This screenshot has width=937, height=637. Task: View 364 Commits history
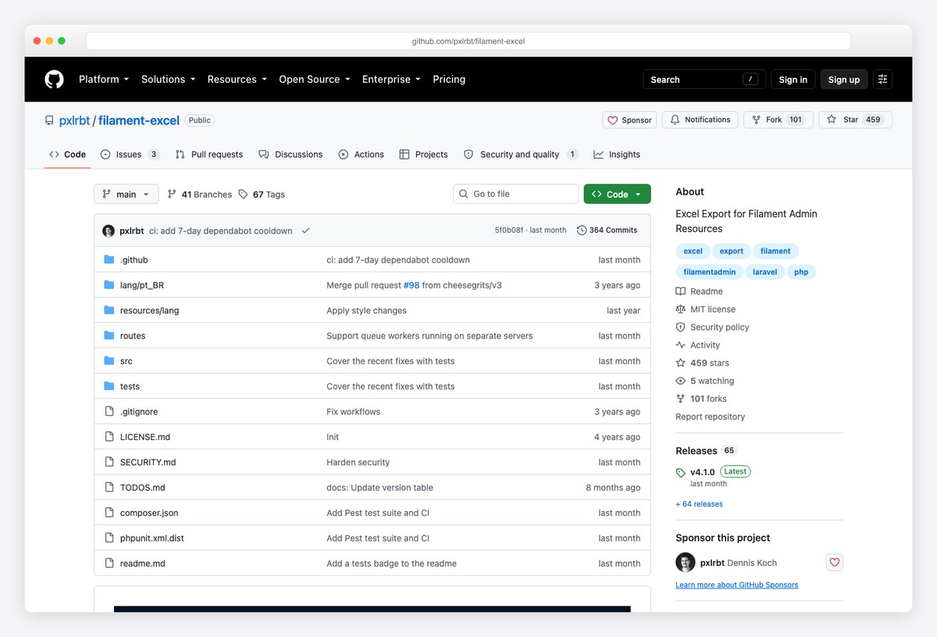607,231
